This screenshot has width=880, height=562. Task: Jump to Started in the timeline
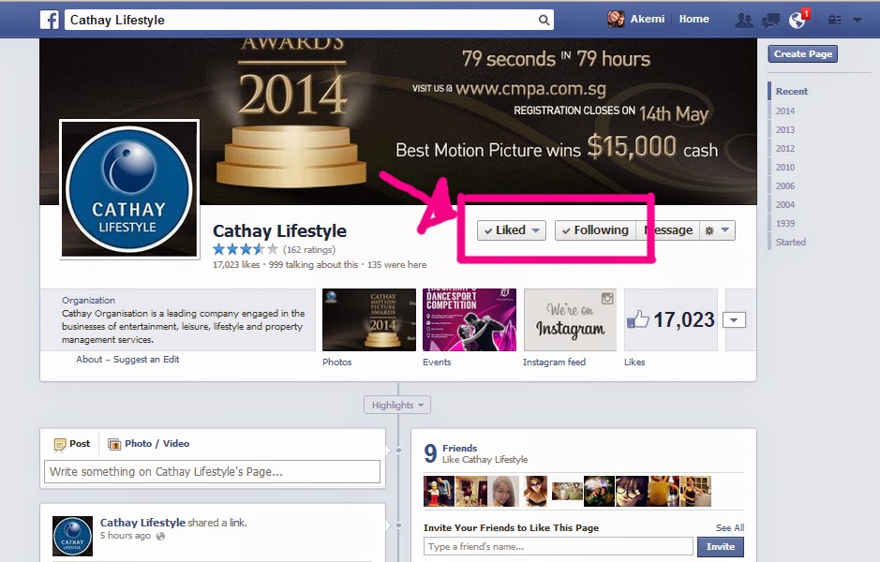coord(791,243)
